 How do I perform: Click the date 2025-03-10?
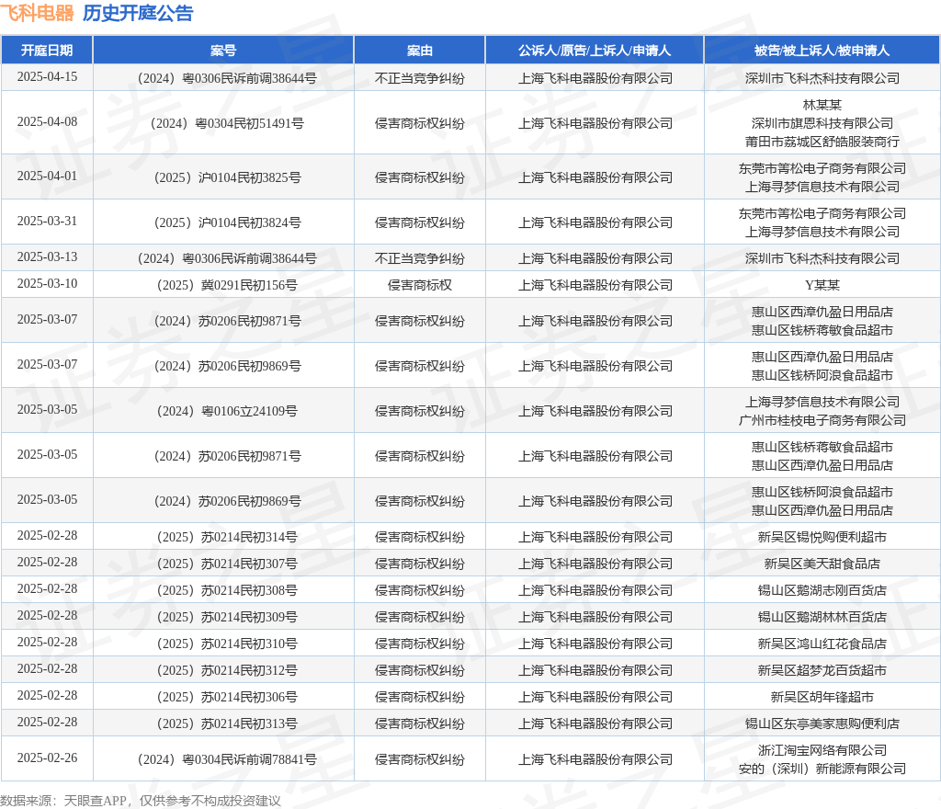pos(47,283)
